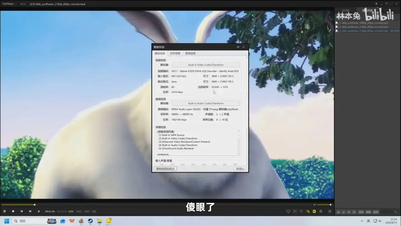Open the playlist search icon

(x=308, y=212)
